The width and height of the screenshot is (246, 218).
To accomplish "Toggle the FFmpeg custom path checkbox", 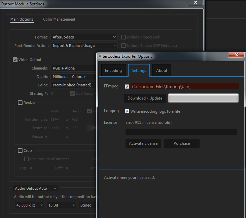I will click(127, 86).
